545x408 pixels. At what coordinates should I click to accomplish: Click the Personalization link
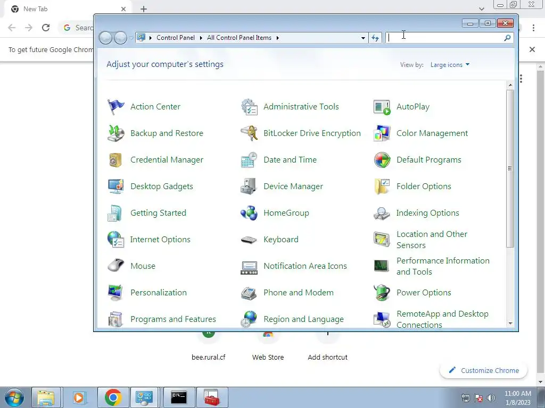pyautogui.click(x=159, y=293)
